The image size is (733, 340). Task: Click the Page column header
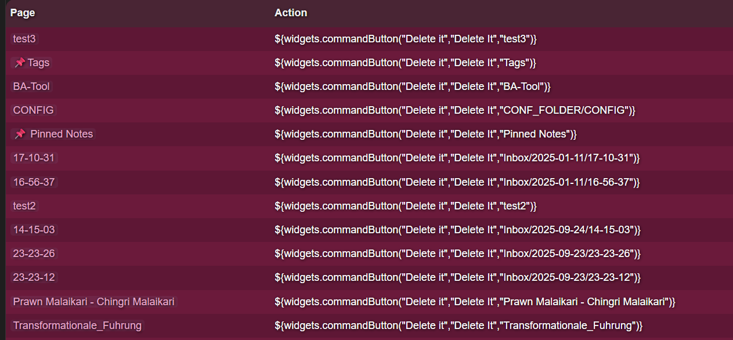click(23, 13)
